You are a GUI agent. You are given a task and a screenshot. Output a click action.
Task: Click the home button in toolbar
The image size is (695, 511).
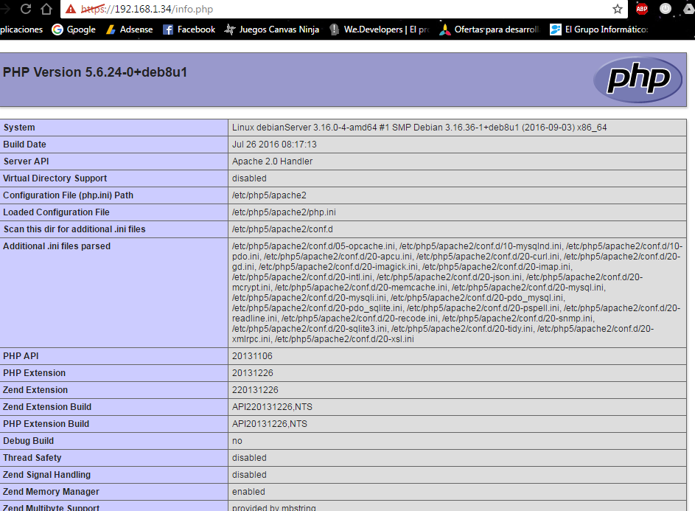(46, 9)
